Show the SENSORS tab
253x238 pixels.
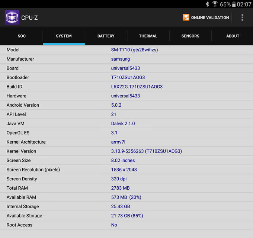tap(190, 36)
